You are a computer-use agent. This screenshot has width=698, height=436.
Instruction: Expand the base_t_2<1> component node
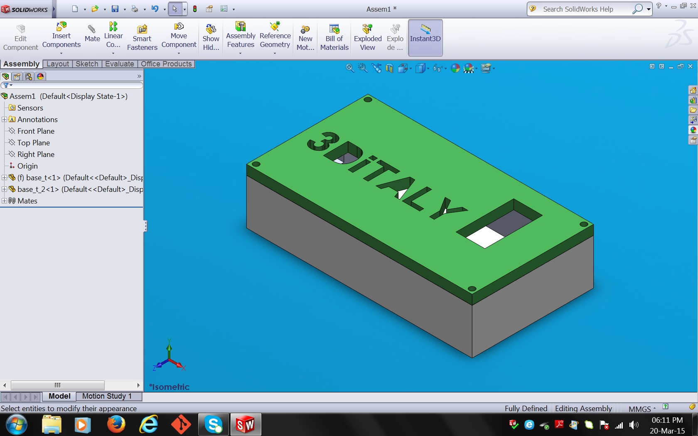click(4, 189)
